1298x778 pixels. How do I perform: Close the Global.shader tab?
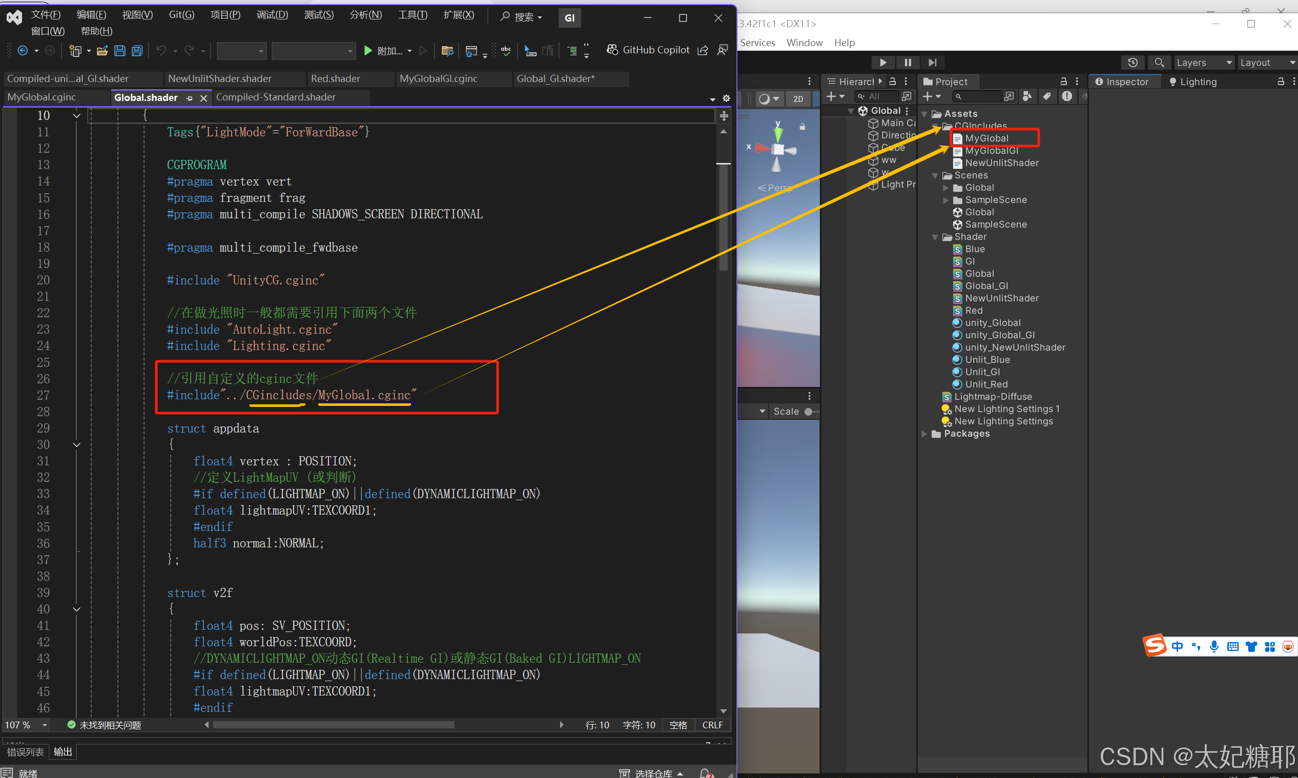[x=204, y=98]
